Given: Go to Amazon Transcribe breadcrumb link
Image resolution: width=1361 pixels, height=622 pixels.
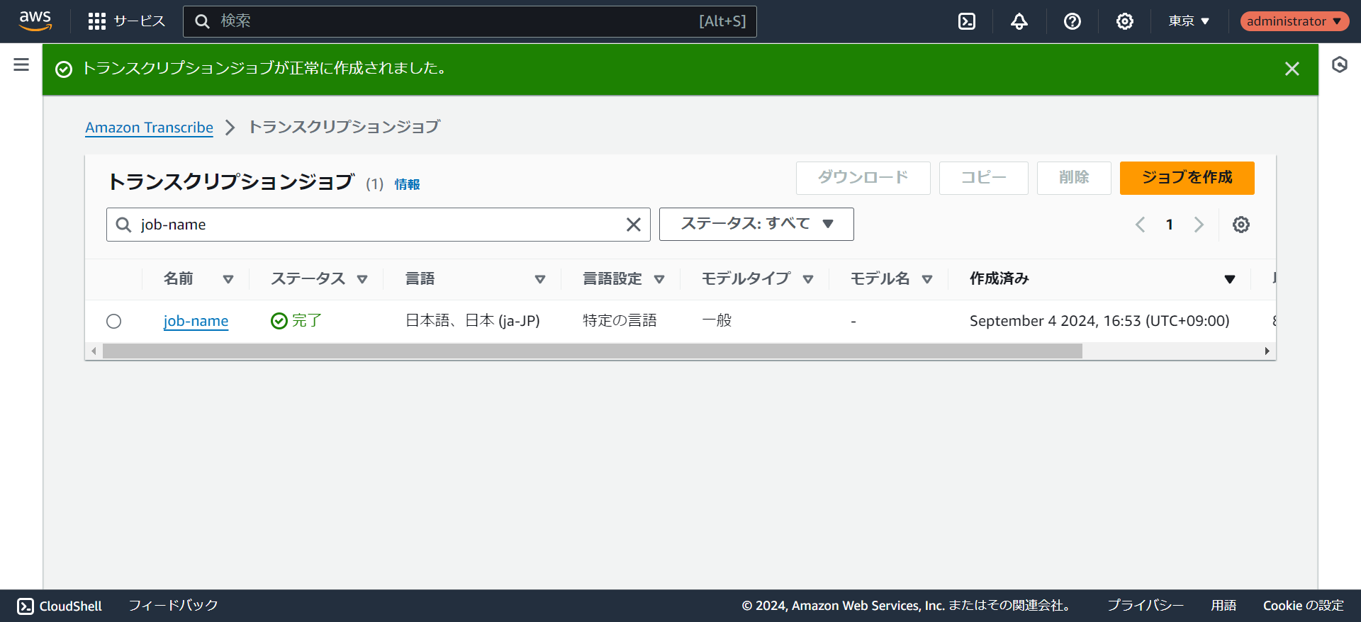Looking at the screenshot, I should coord(149,128).
